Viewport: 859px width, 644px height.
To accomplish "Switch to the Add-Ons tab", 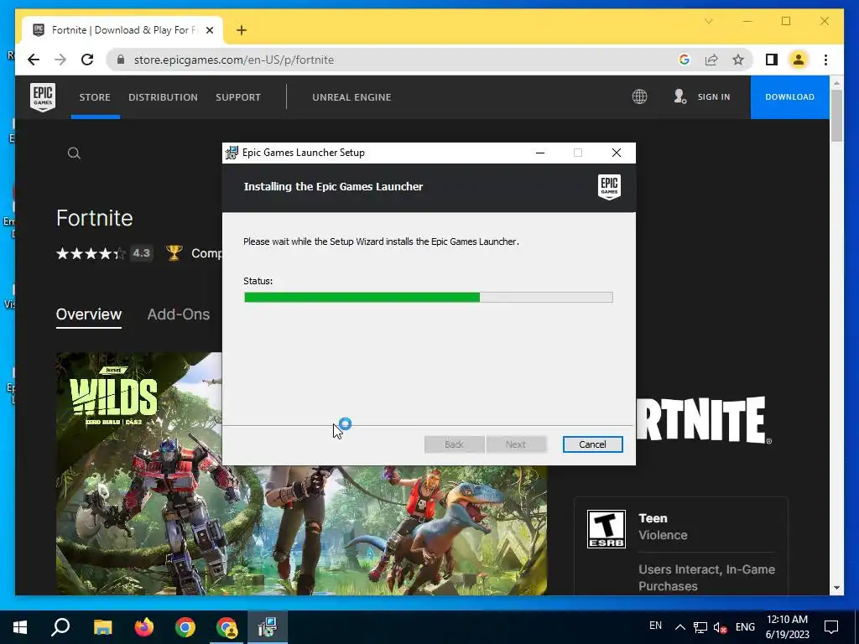I will click(179, 314).
